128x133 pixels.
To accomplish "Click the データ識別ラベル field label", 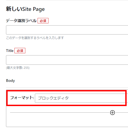I will 21,21.
